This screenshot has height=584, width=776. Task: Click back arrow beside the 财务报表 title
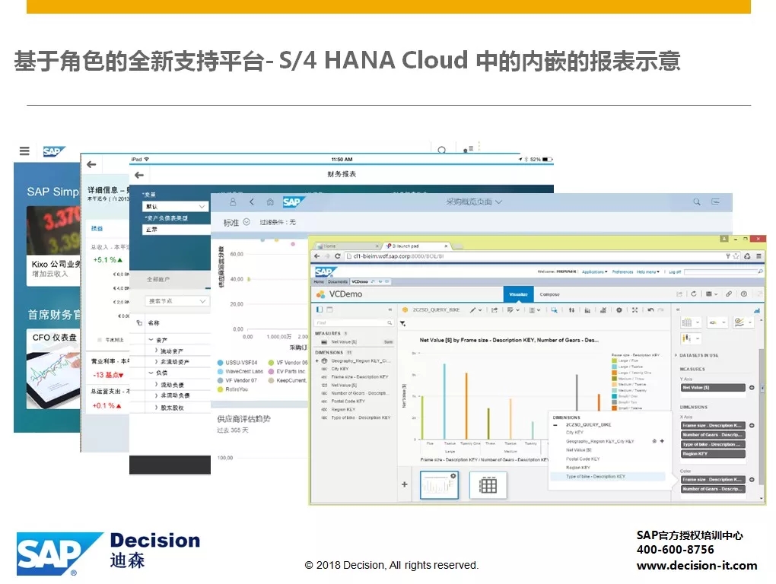(139, 175)
